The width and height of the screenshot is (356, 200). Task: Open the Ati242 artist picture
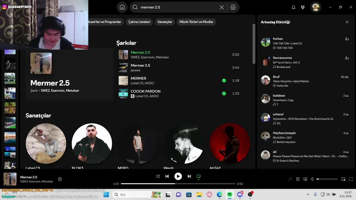230,144
